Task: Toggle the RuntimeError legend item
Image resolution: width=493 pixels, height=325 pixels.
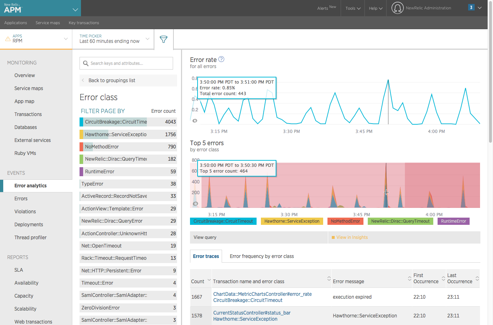Action: (453, 221)
